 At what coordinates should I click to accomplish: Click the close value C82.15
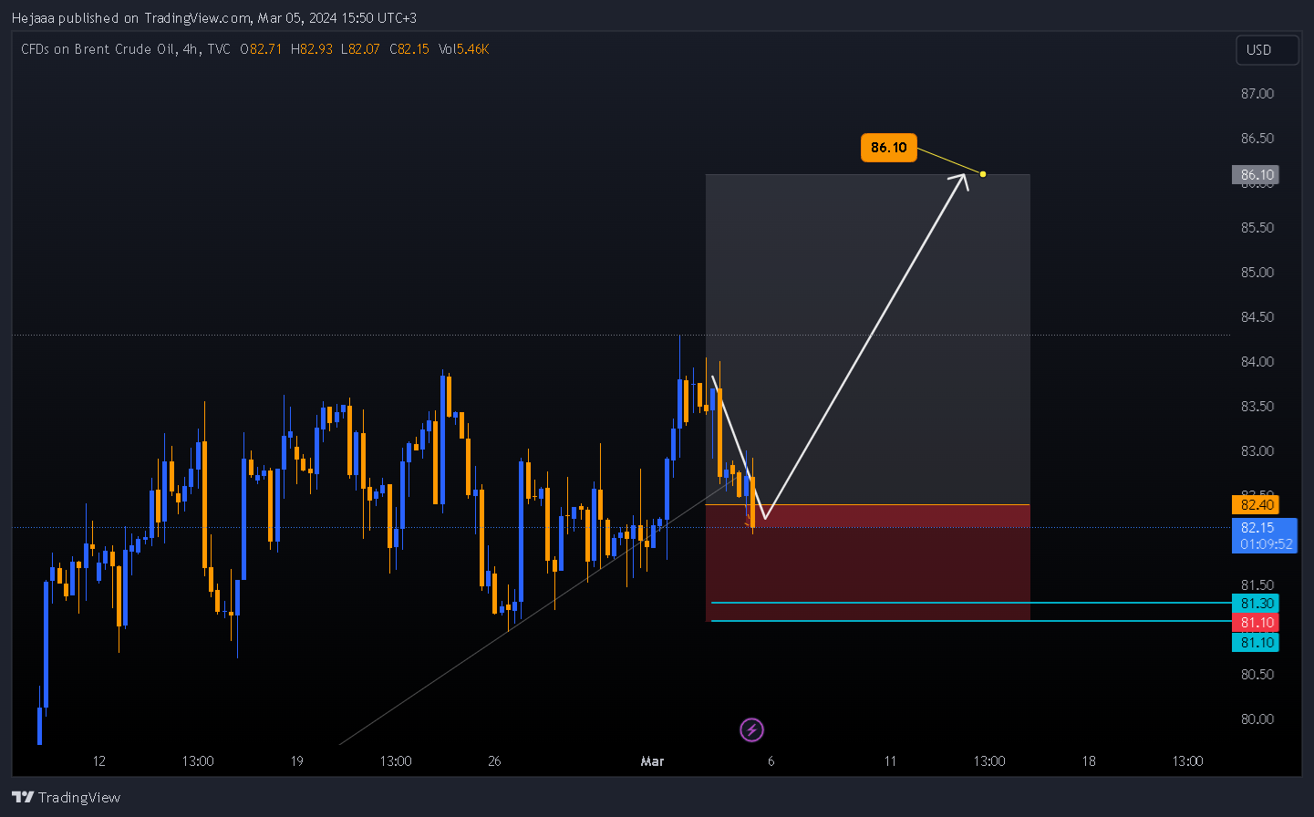[x=409, y=49]
